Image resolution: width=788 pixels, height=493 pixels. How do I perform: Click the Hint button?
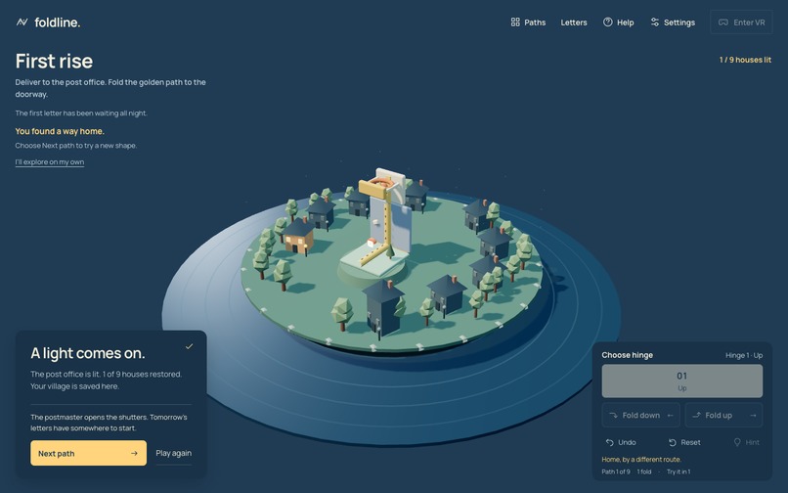746,442
